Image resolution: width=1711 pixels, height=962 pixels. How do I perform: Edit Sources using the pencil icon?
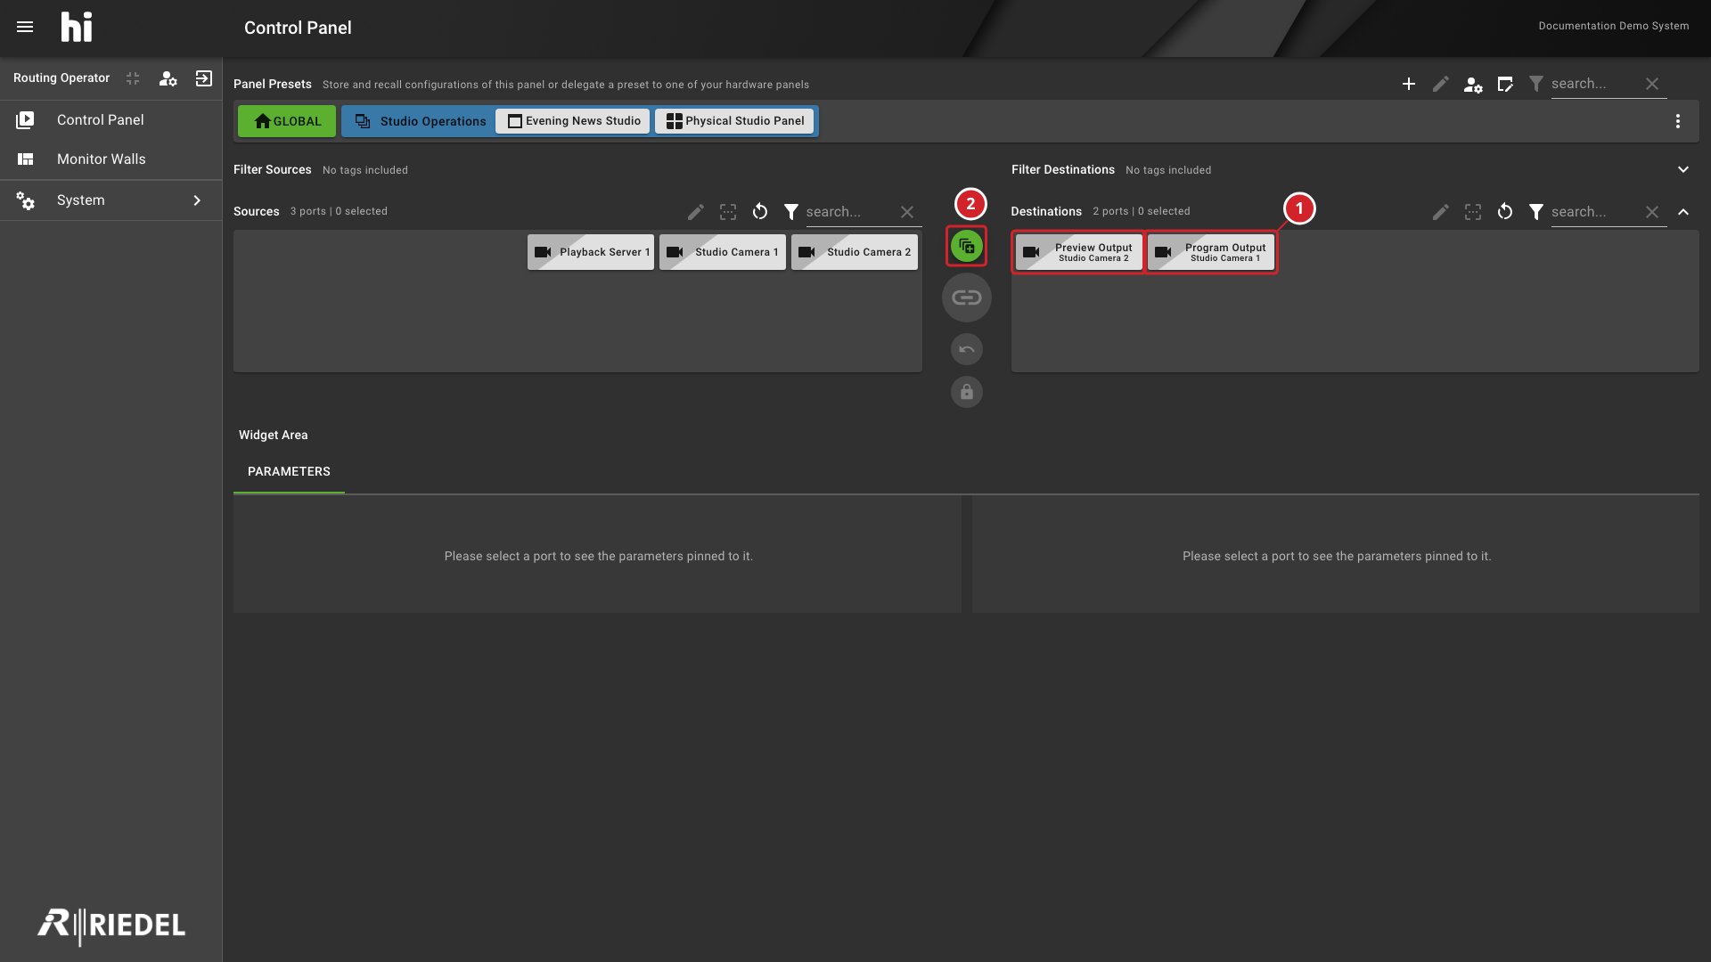696,212
